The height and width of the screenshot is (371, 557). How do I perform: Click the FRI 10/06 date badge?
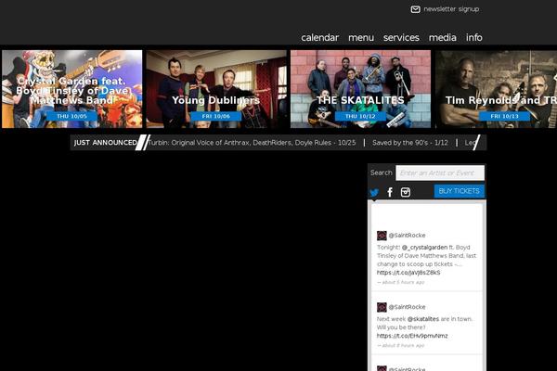click(216, 116)
